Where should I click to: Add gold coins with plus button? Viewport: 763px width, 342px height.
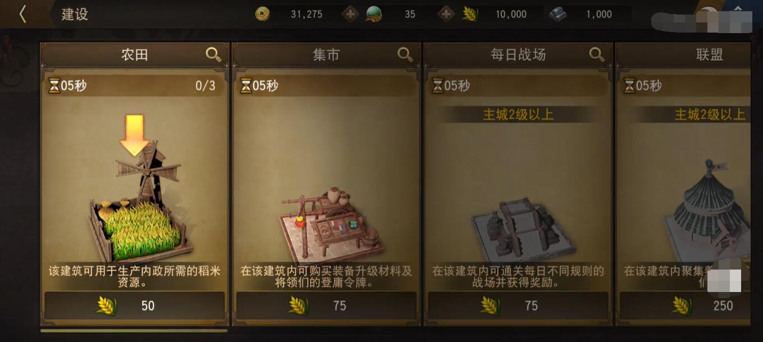click(350, 14)
